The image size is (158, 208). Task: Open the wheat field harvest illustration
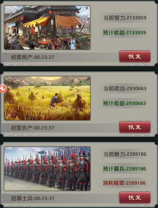[47, 98]
